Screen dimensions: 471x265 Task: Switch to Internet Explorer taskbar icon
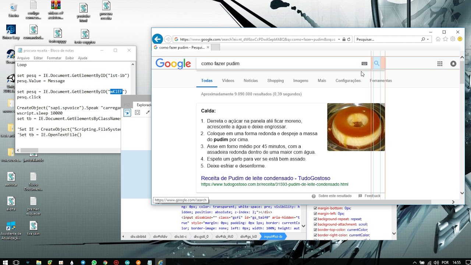tap(160, 262)
